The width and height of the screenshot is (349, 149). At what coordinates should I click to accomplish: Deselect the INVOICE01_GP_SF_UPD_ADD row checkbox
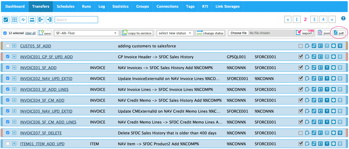(x=8, y=57)
